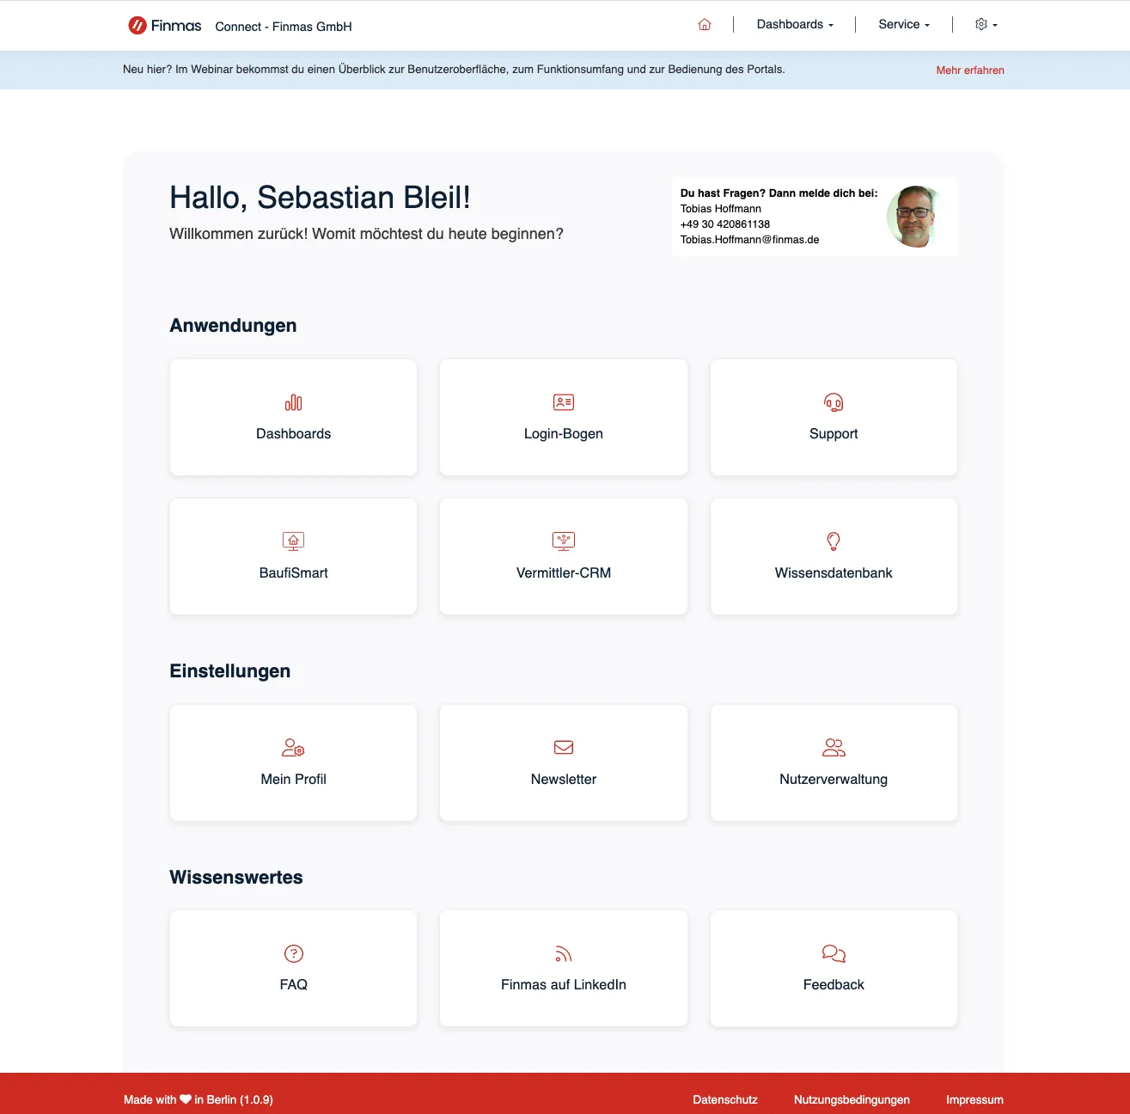Open Newsletter envelope icon
Viewport: 1130px width, 1114px height.
coord(564,748)
